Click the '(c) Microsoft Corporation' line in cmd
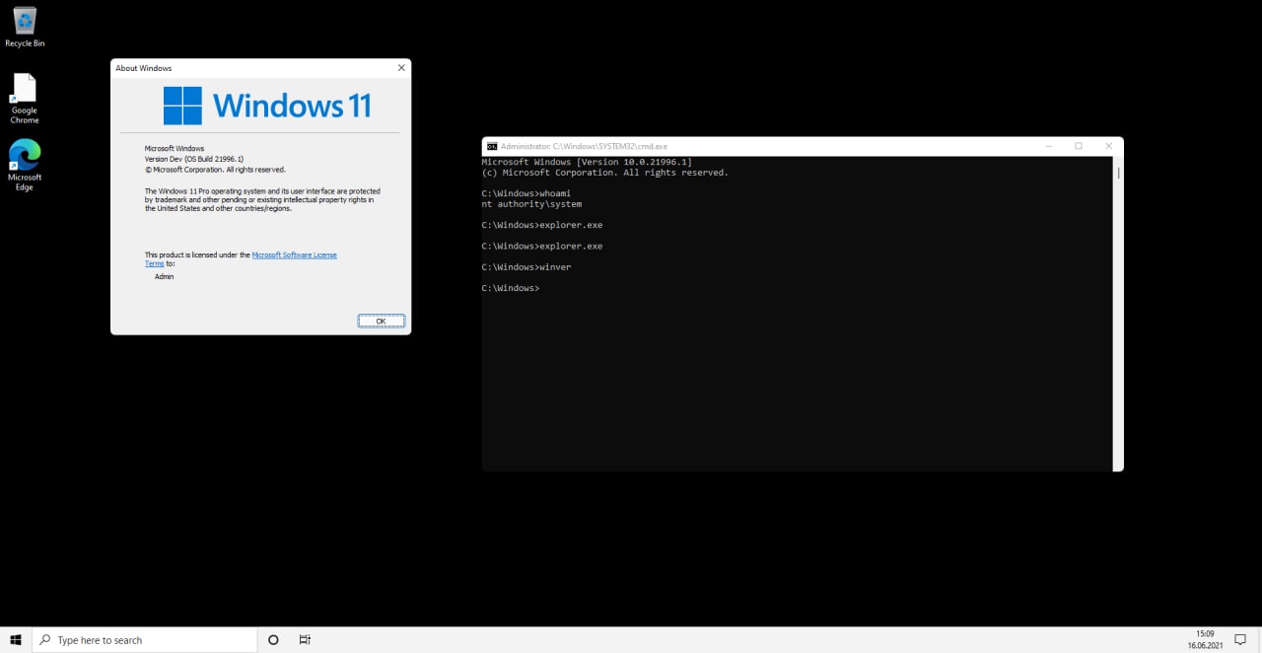The image size is (1262, 653). tap(605, 173)
